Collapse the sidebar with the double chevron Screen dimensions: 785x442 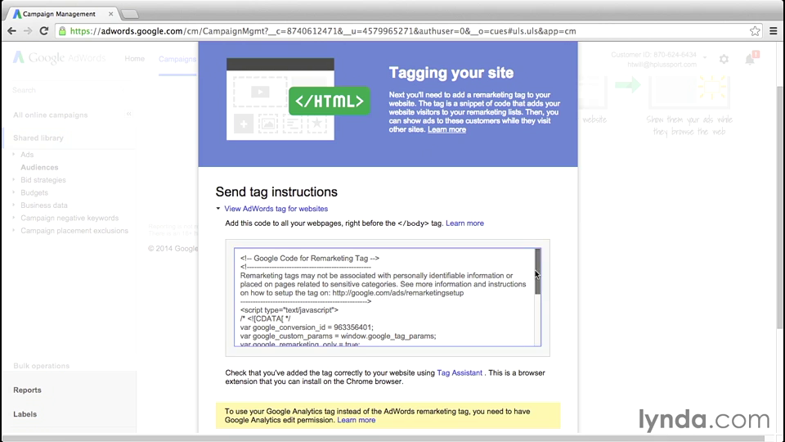coord(129,114)
